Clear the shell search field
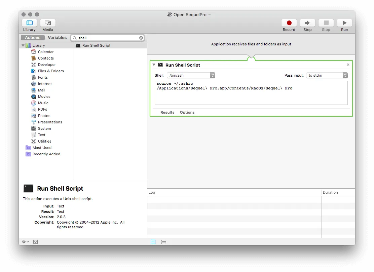374x272 pixels. pos(141,38)
